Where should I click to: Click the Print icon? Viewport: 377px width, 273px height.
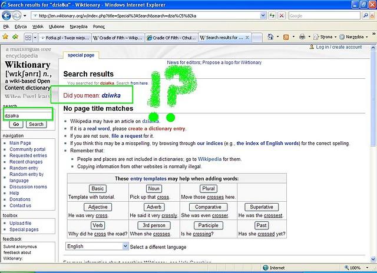click(302, 36)
